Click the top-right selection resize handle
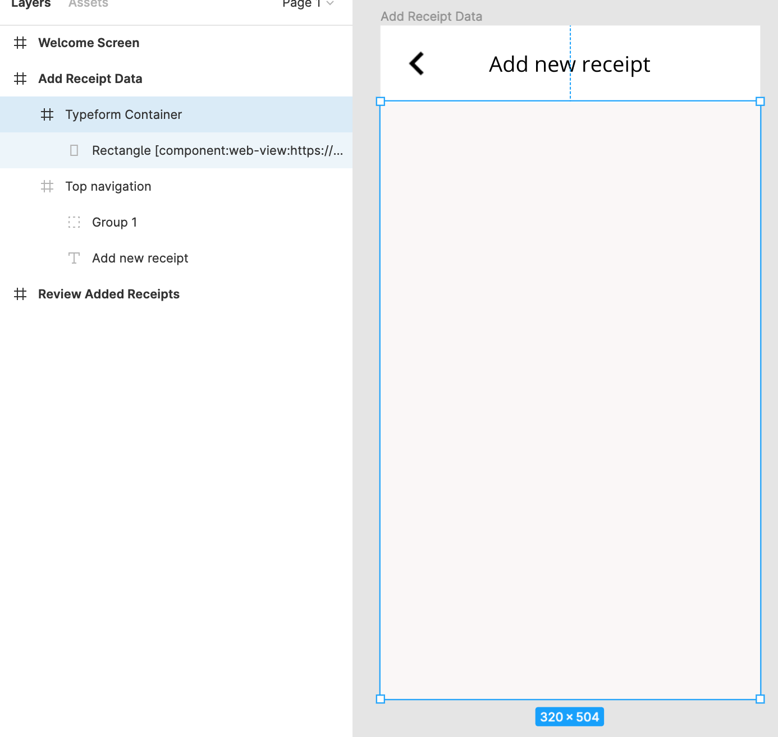778x737 pixels. pyautogui.click(x=760, y=102)
